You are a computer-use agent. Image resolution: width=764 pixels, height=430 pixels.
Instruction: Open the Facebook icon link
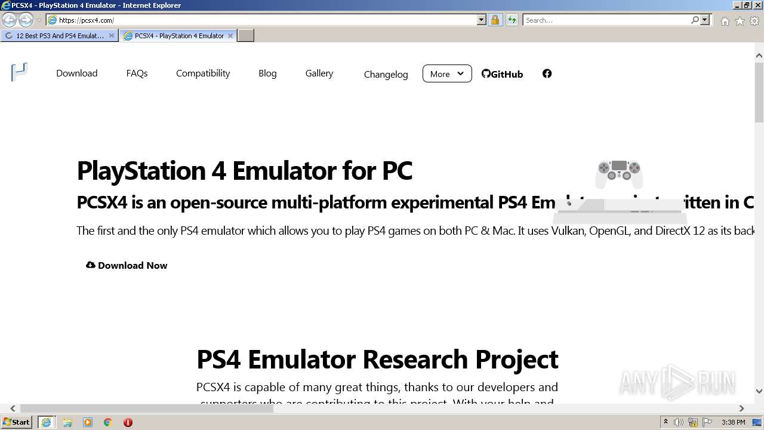tap(547, 73)
